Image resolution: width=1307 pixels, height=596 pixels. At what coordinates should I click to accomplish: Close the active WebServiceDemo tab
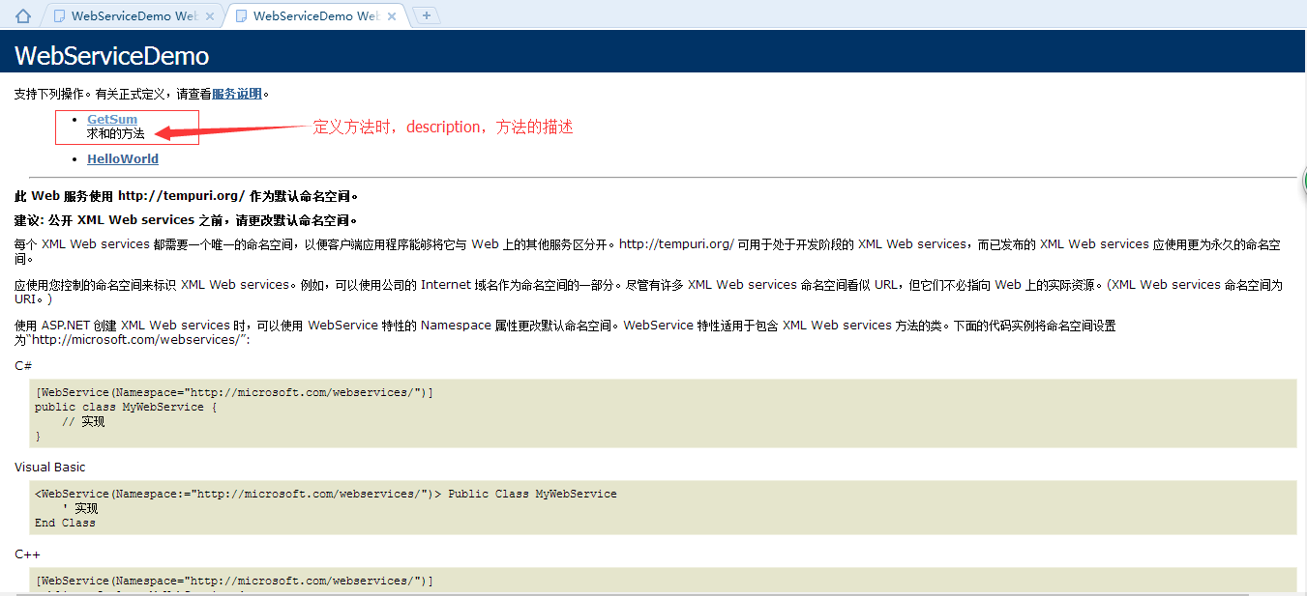(391, 15)
